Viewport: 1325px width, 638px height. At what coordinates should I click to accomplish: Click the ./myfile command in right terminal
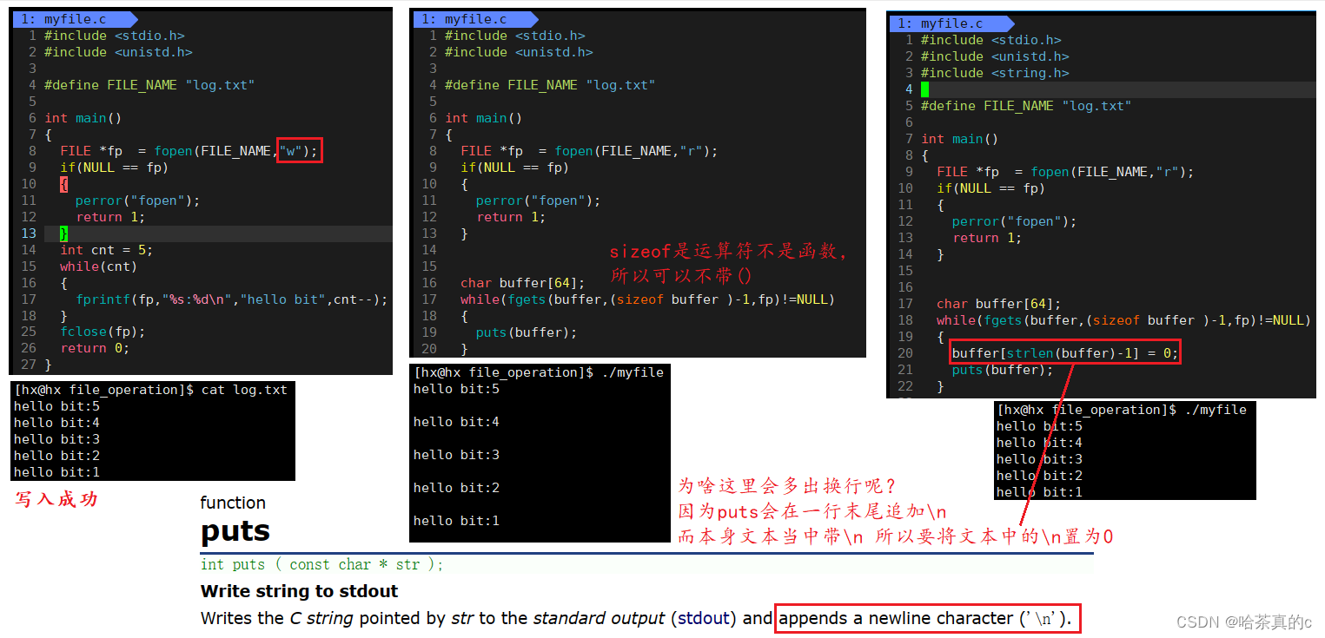(x=1215, y=410)
